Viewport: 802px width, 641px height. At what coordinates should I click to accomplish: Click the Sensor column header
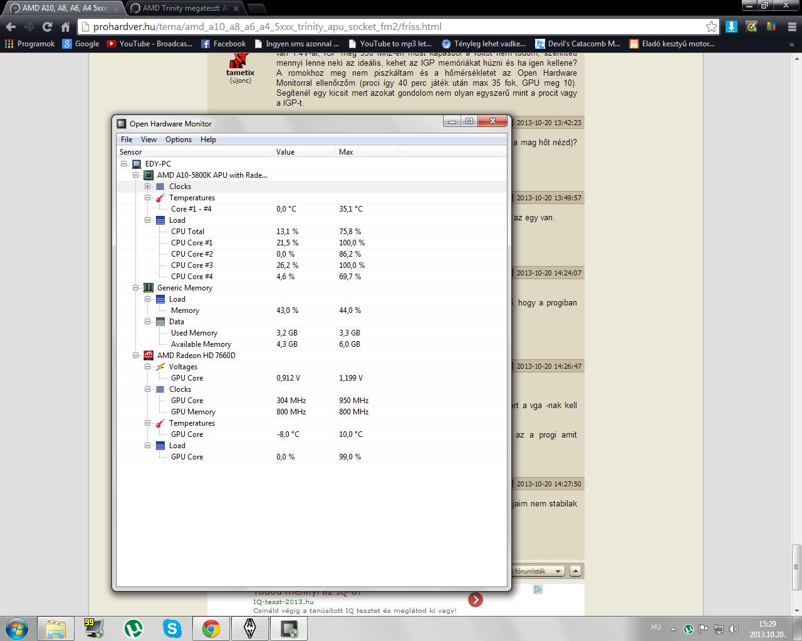(195, 152)
